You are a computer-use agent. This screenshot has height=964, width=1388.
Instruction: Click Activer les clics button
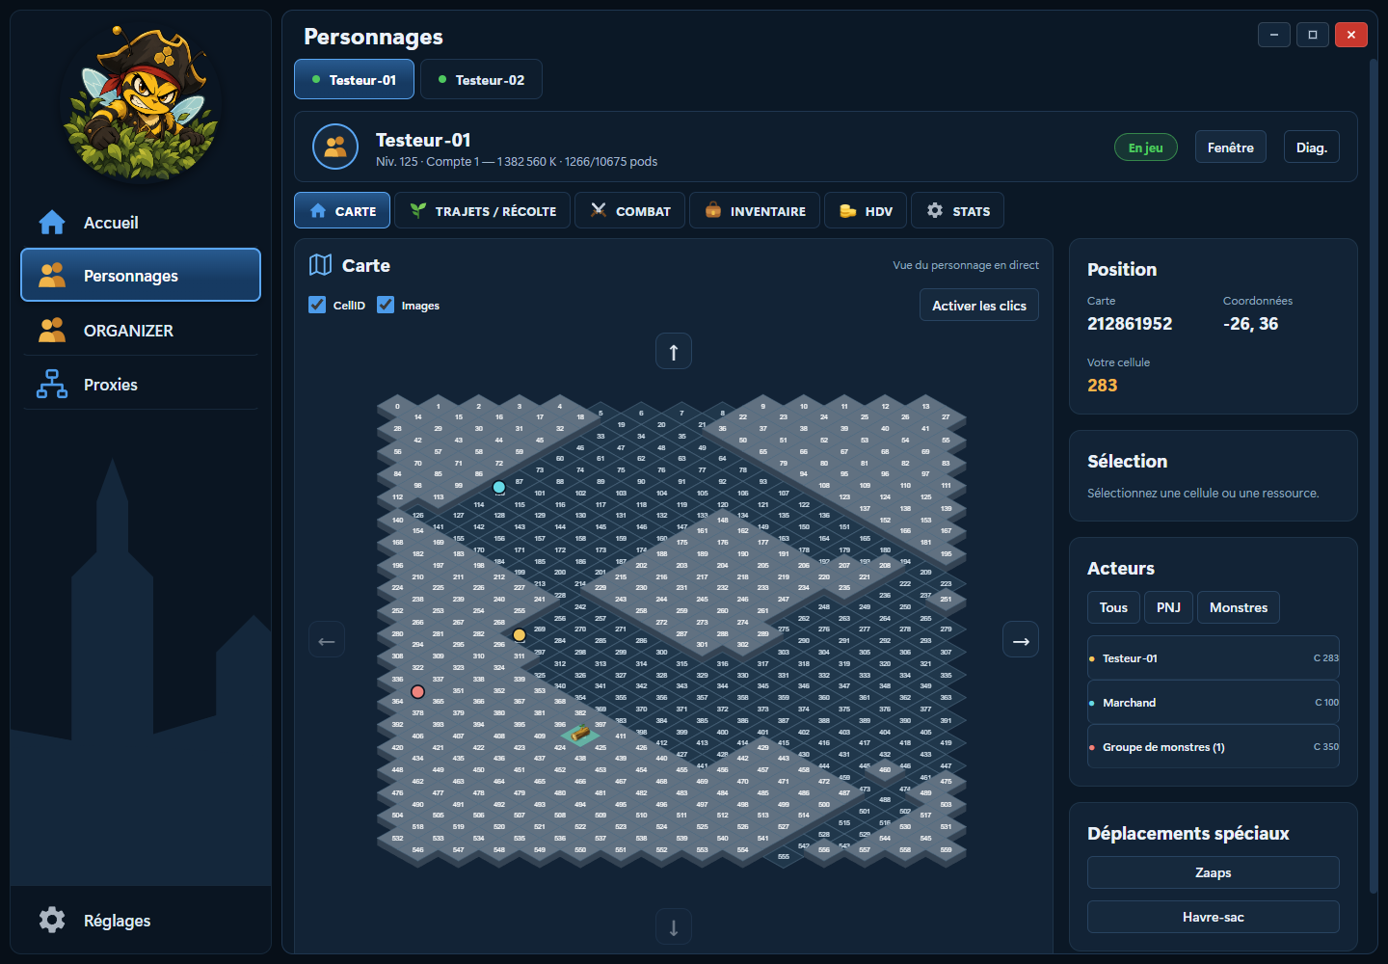coord(978,306)
